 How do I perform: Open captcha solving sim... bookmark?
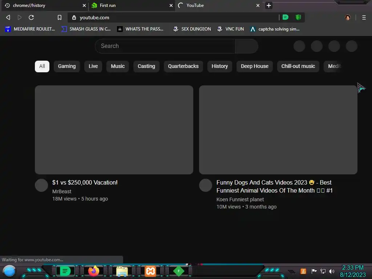click(x=275, y=29)
